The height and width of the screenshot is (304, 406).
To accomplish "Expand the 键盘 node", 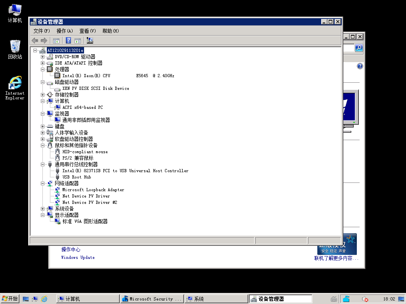I will click(42, 126).
